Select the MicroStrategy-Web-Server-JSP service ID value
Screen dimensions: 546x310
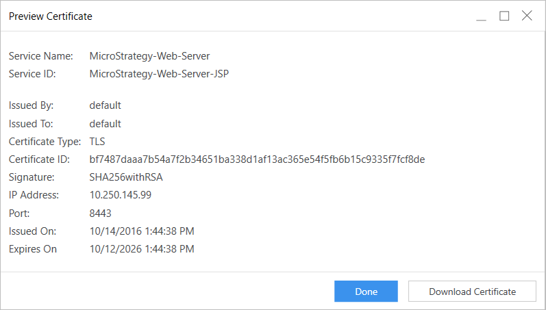click(x=159, y=73)
